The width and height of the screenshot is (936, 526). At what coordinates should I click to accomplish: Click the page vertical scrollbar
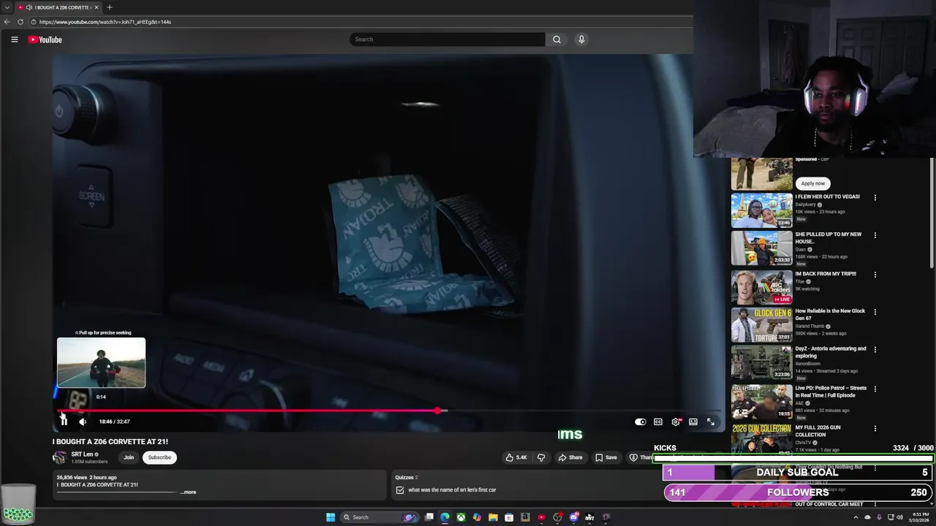click(x=932, y=212)
